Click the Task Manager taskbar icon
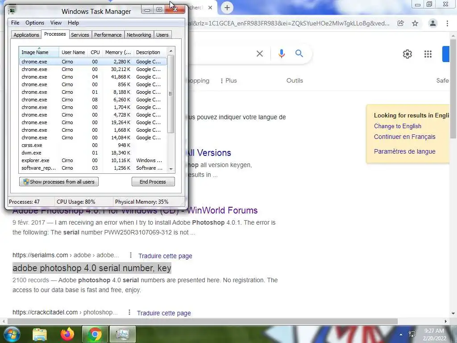The image size is (457, 343). click(x=122, y=334)
